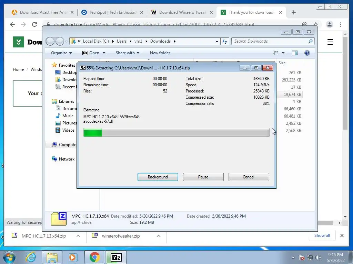Open the view options dropdown arrow
Screen dimensions: 353x264
coord(283,53)
